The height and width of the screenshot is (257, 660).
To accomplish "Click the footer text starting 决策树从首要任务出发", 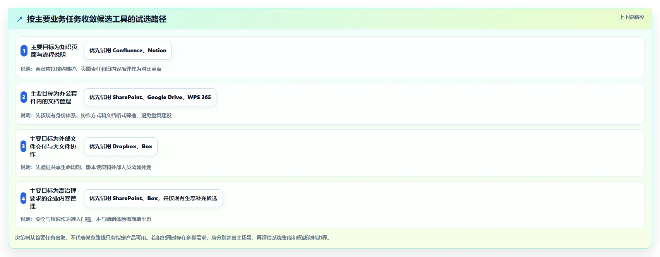I will [173, 238].
